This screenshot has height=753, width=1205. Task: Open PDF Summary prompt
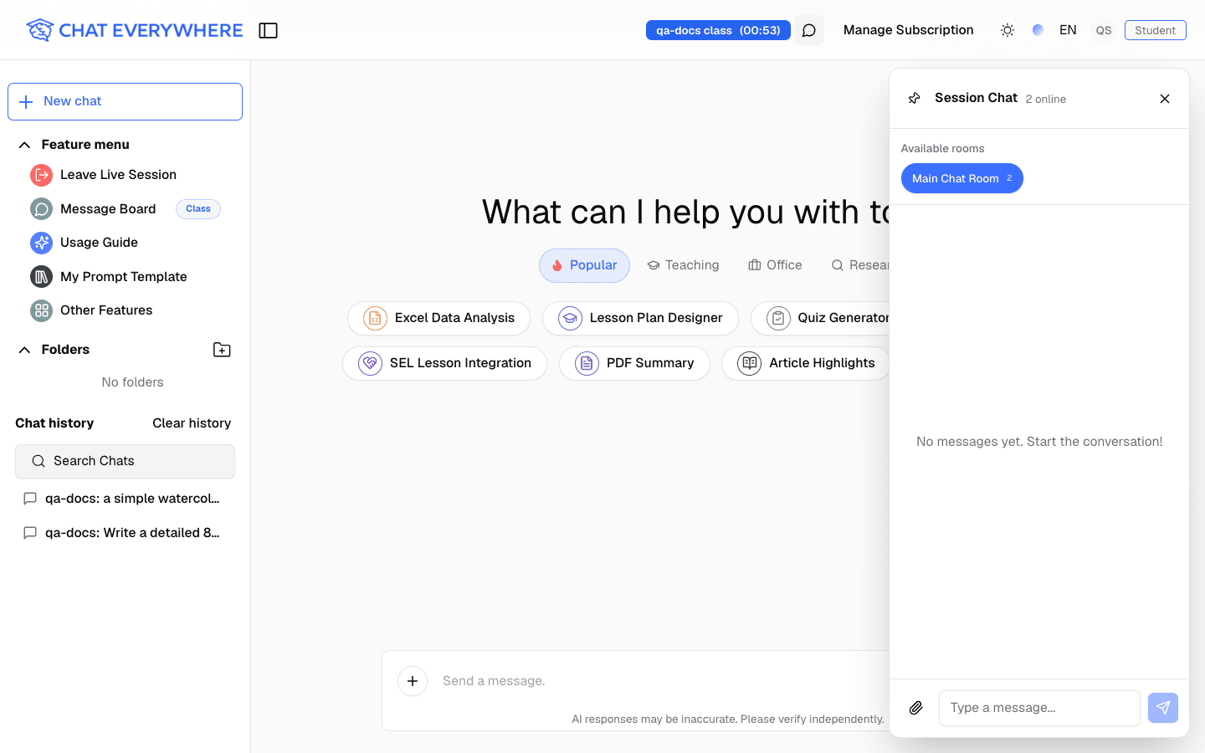(634, 363)
